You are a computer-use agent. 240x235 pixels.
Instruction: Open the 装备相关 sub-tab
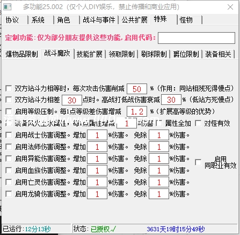coord(219,54)
